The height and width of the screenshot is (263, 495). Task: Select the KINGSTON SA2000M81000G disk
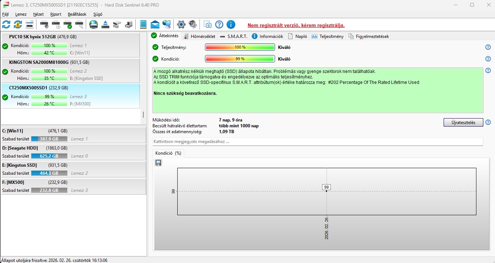70,70
